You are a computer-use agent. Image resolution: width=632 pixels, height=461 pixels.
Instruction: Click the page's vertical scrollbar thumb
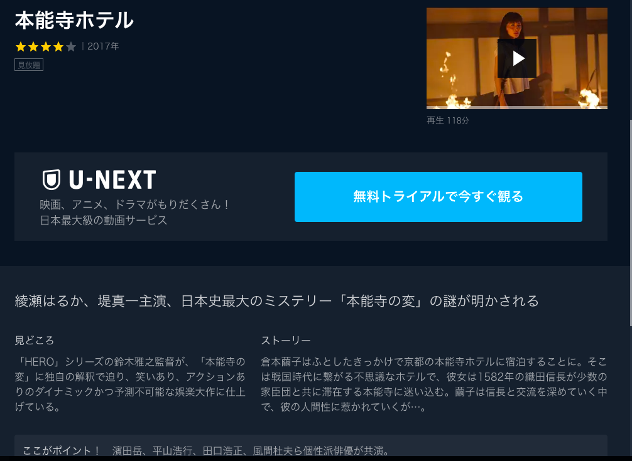pyautogui.click(x=630, y=223)
